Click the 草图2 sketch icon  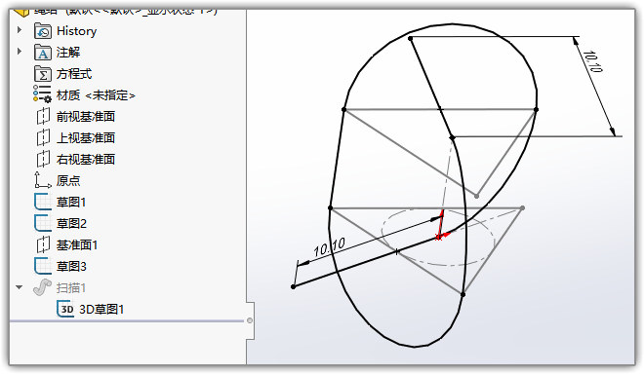[x=43, y=223]
